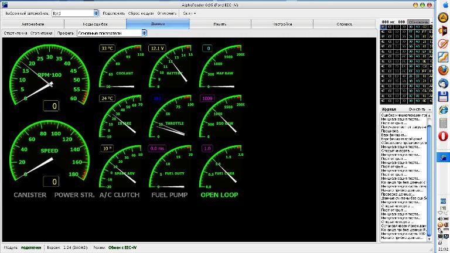Open the Firefox icon in the dock
The height and width of the screenshot is (253, 450).
(x=444, y=70)
